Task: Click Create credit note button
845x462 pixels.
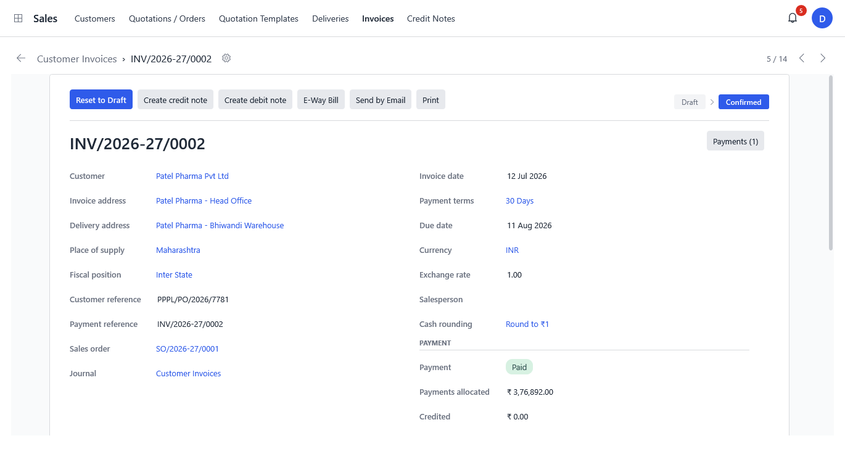Action: point(176,100)
